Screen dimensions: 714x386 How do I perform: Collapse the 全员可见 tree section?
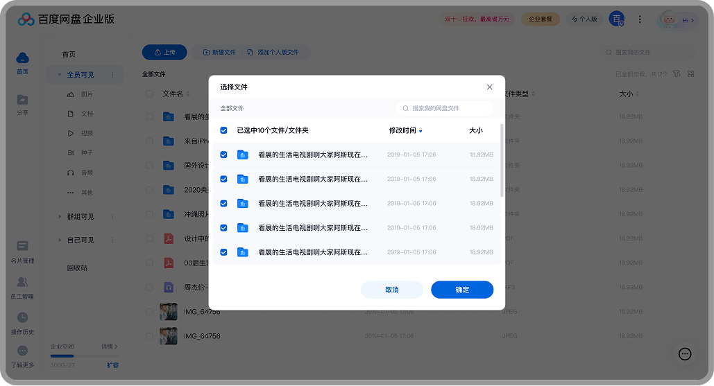tap(60, 75)
